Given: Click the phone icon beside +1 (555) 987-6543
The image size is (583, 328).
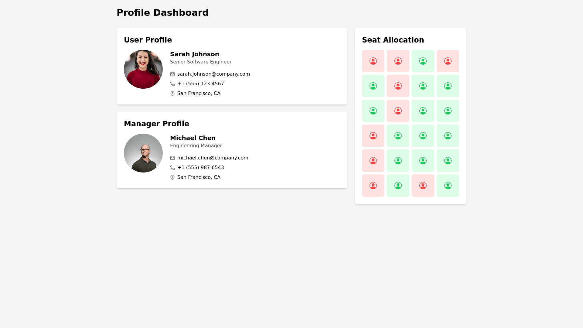Looking at the screenshot, I should [172, 168].
